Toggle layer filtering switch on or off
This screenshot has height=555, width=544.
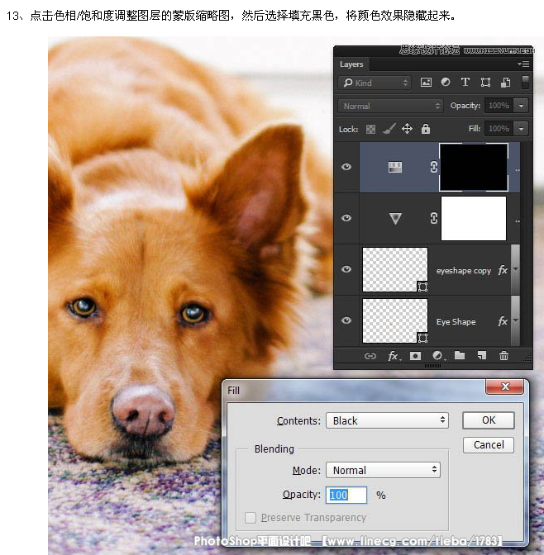(525, 82)
